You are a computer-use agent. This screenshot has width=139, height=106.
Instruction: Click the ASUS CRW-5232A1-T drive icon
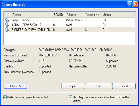[x=7, y=25]
